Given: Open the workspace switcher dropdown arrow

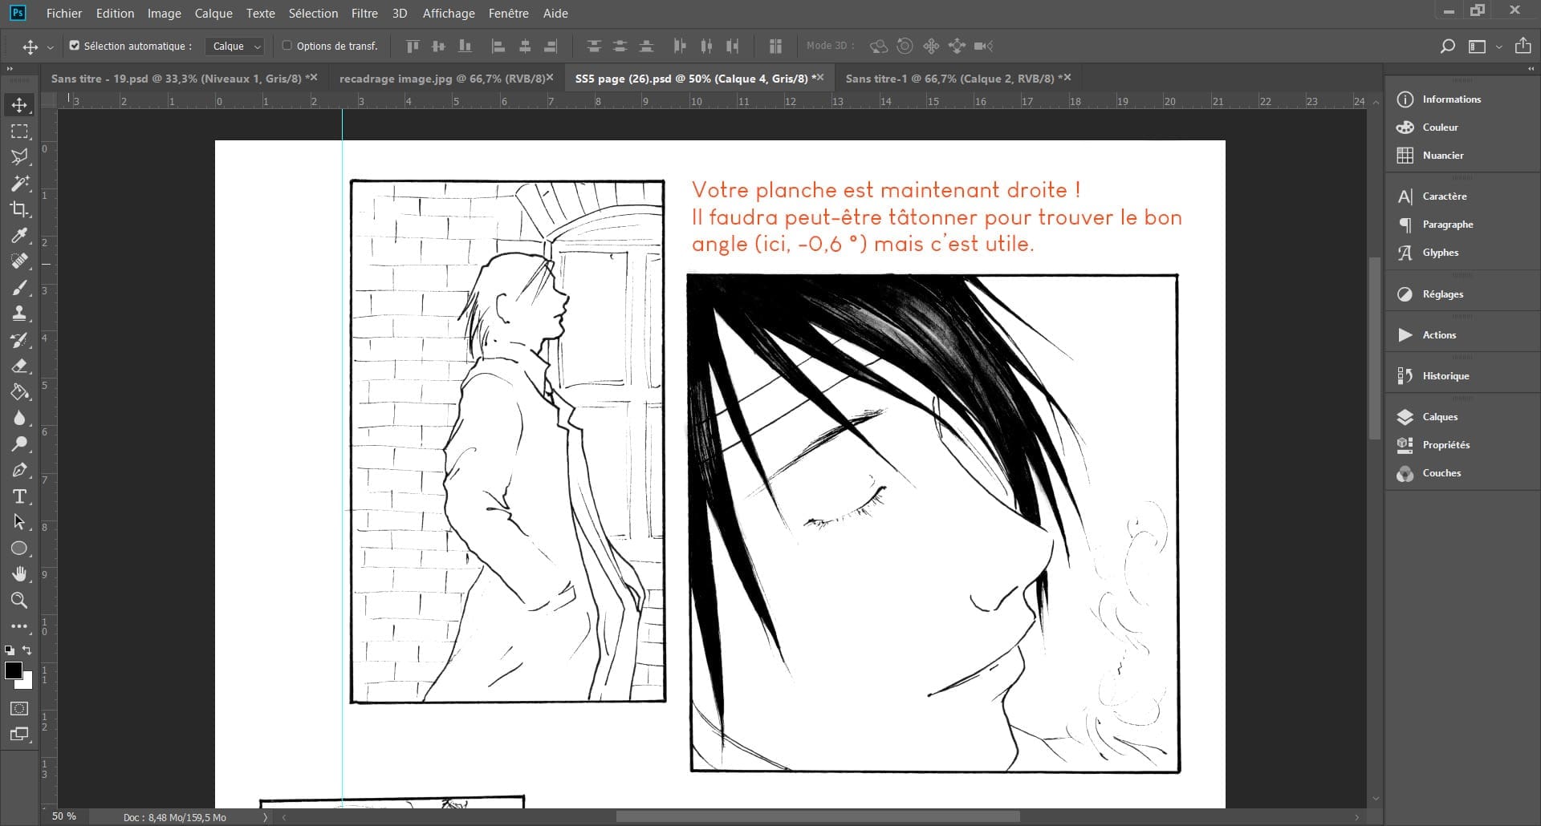Looking at the screenshot, I should (1498, 47).
